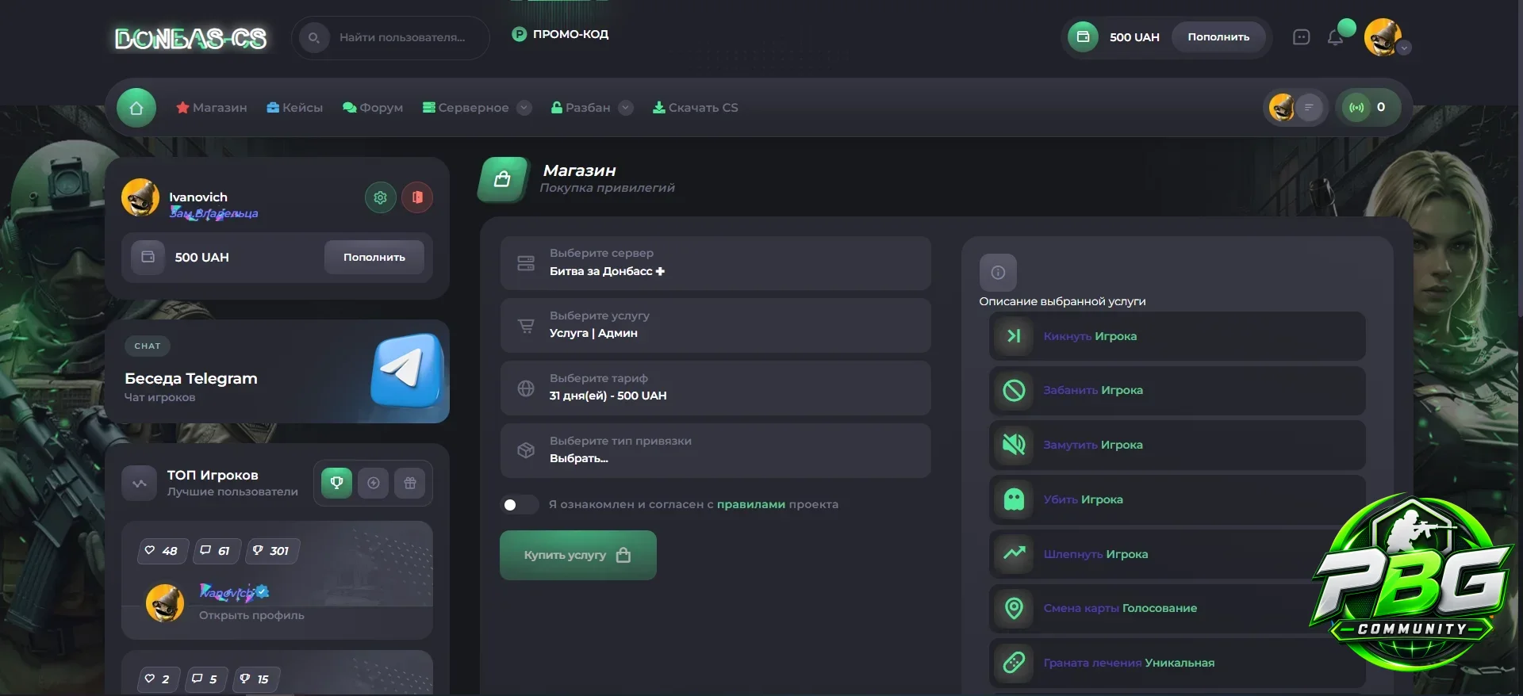Open the notifications bell
The height and width of the screenshot is (696, 1523).
[1335, 37]
